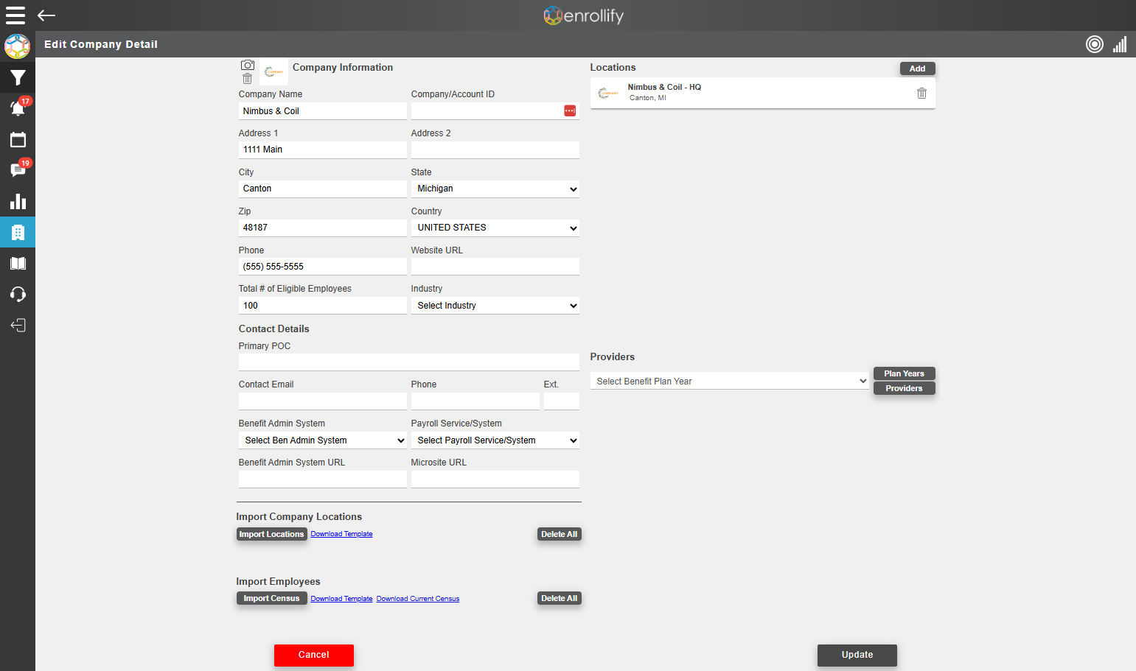Open the book library sidebar icon
The width and height of the screenshot is (1136, 671).
pos(18,264)
